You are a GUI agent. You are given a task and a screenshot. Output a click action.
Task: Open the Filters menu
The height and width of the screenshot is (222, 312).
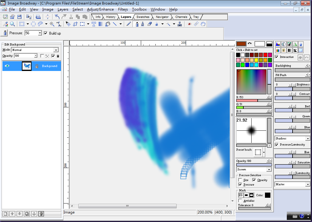click(x=123, y=9)
